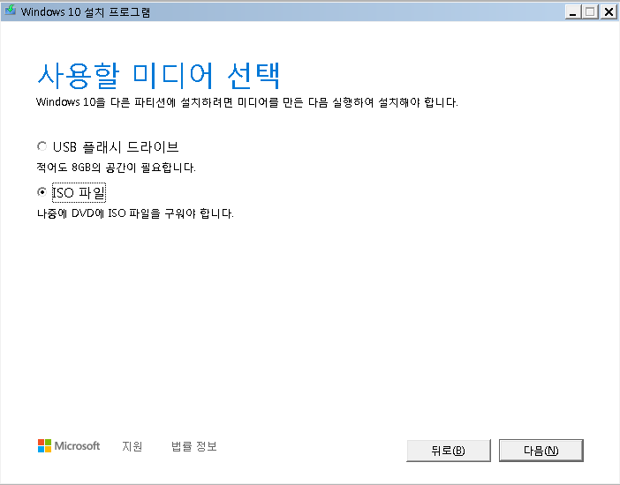Click the text 적어도 8GB의 공간이 필요합니다.

117,168
